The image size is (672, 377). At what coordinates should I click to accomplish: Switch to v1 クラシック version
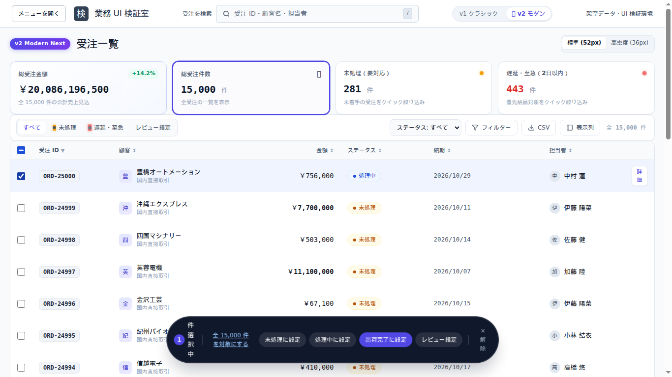[x=479, y=14]
